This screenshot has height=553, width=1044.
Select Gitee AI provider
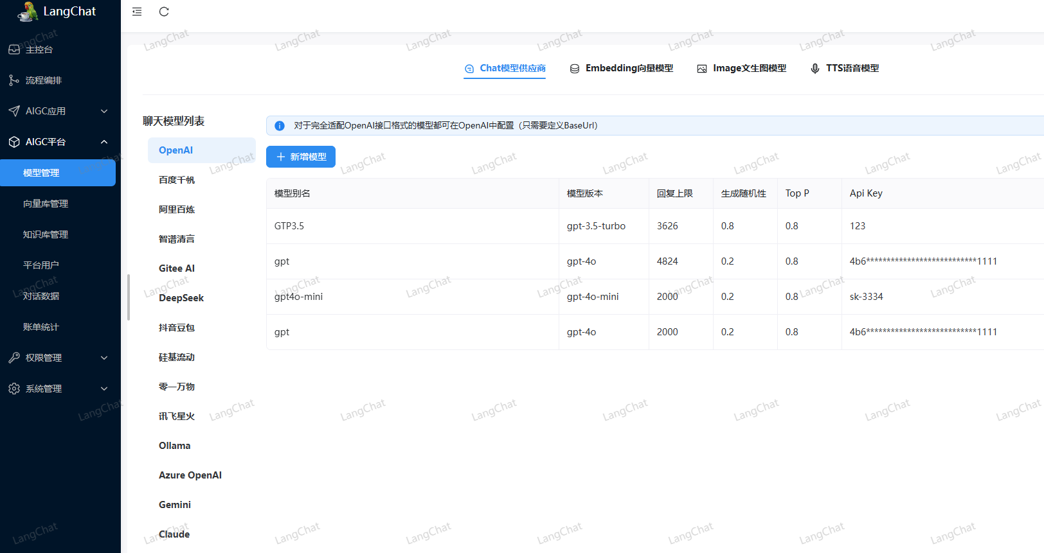coord(202,268)
